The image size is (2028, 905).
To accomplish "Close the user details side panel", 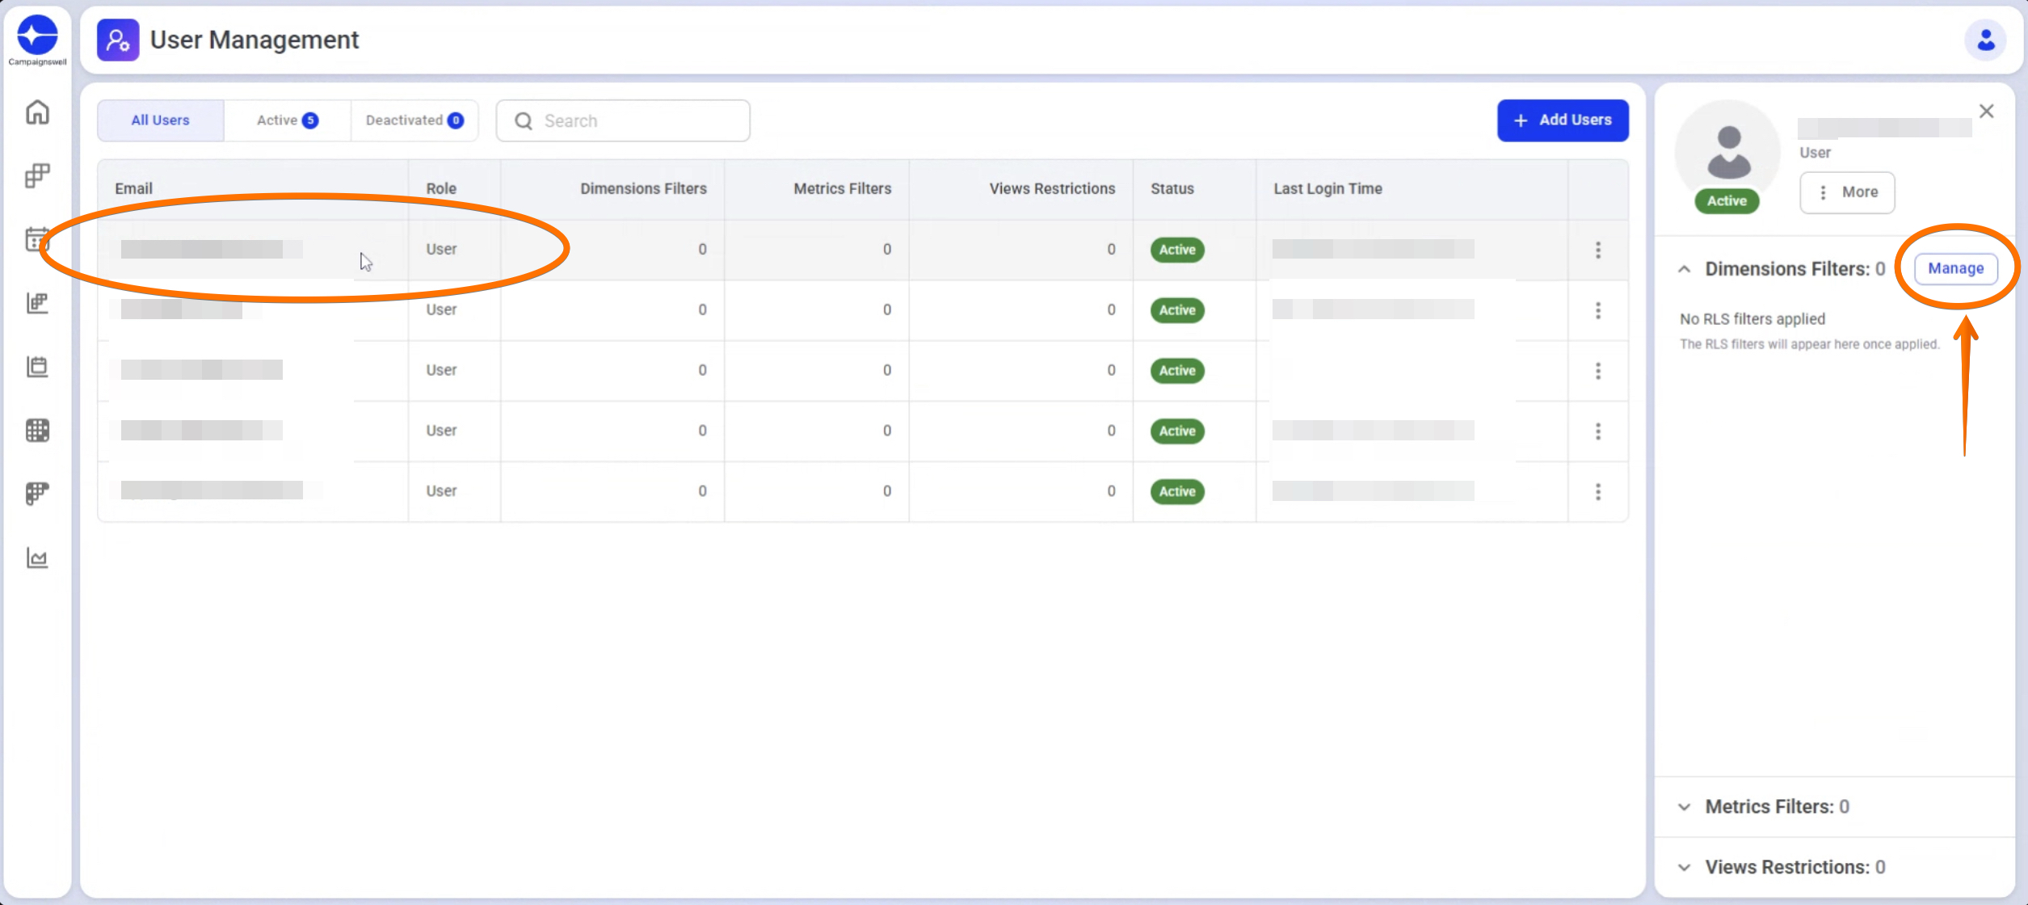I will [1986, 112].
